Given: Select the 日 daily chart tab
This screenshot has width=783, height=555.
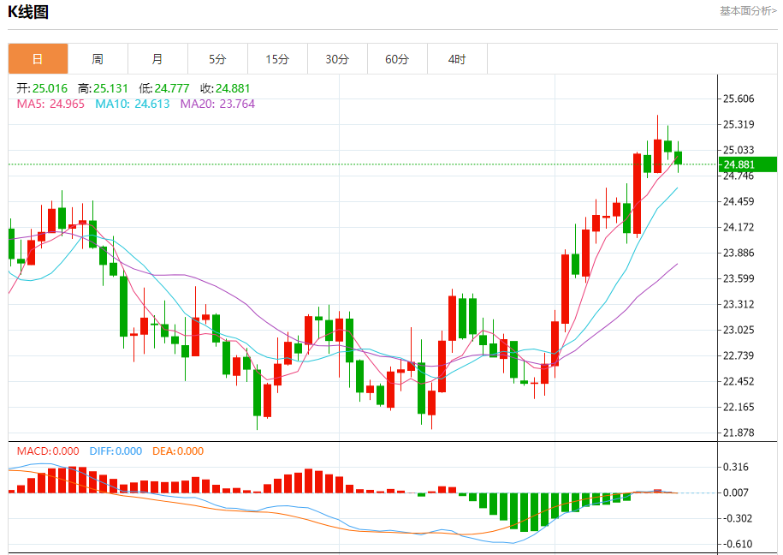Looking at the screenshot, I should click(x=38, y=59).
